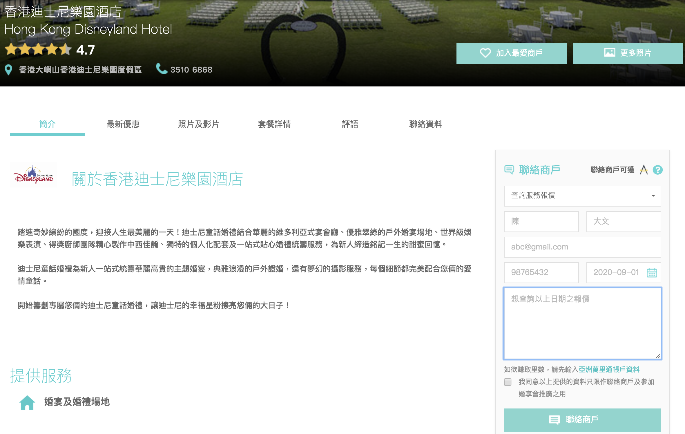The width and height of the screenshot is (685, 434).
Task: Click the star rating icons
Action: 38,49
